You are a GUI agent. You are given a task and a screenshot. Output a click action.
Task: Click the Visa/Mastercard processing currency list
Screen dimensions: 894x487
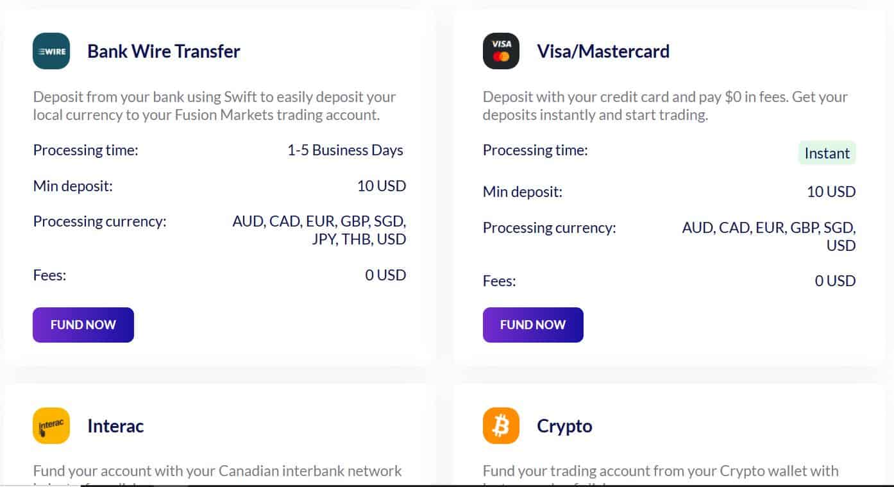pos(768,237)
